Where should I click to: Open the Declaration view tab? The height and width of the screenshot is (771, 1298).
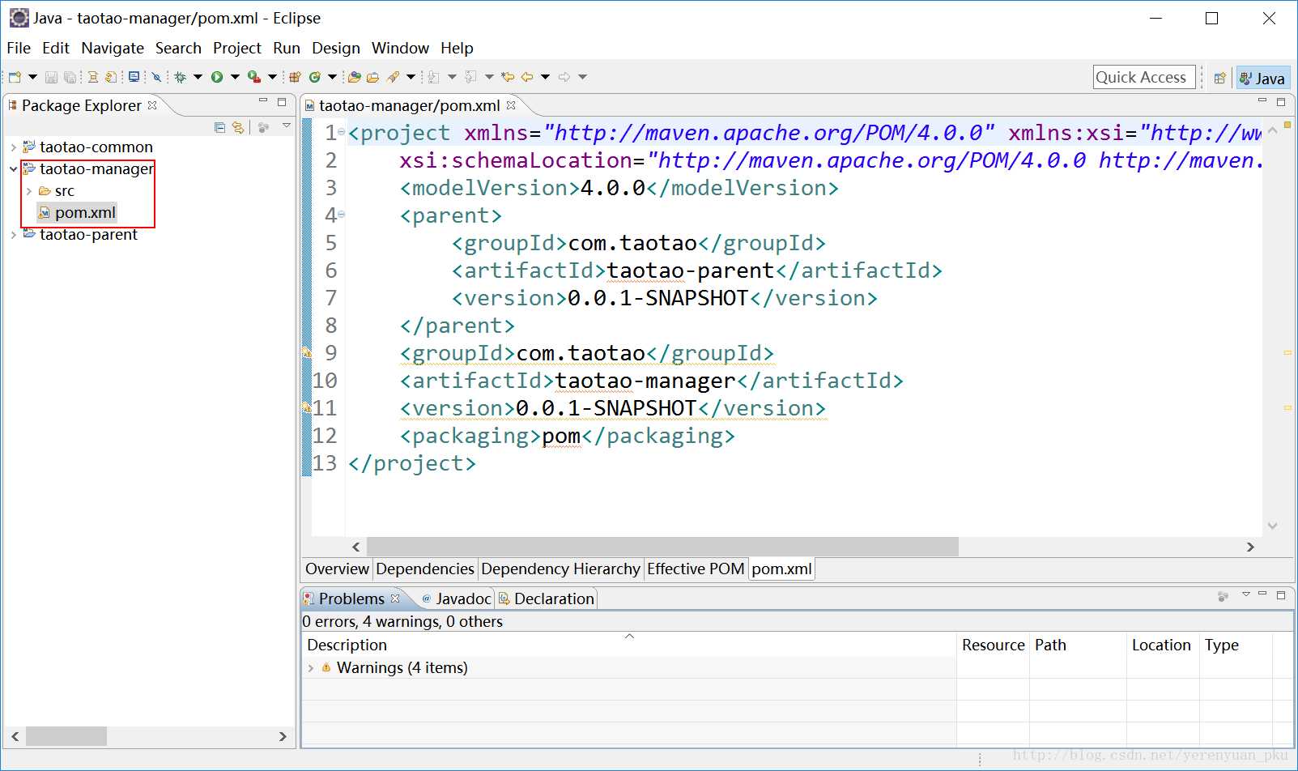coord(547,598)
